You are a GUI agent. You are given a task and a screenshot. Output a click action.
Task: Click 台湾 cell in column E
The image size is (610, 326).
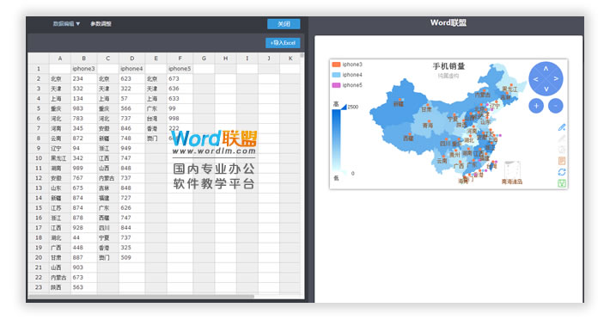tap(156, 119)
